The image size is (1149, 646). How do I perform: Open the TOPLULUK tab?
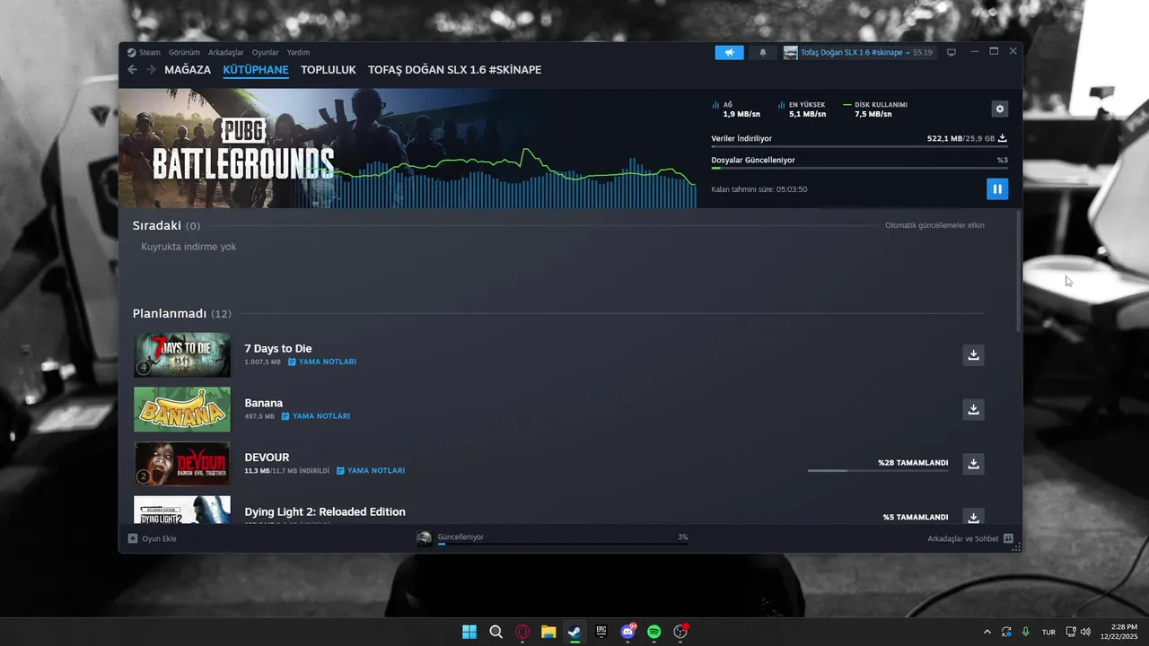coord(329,70)
